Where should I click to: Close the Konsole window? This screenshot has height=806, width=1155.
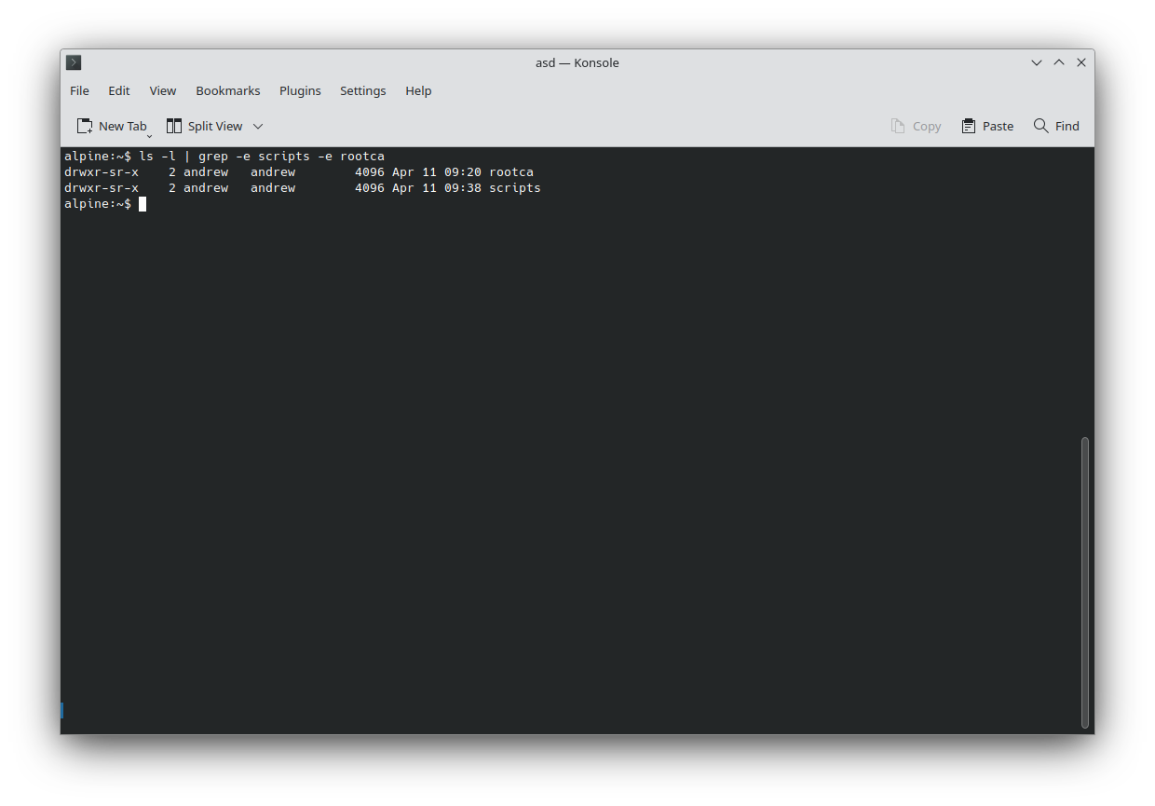pyautogui.click(x=1081, y=62)
